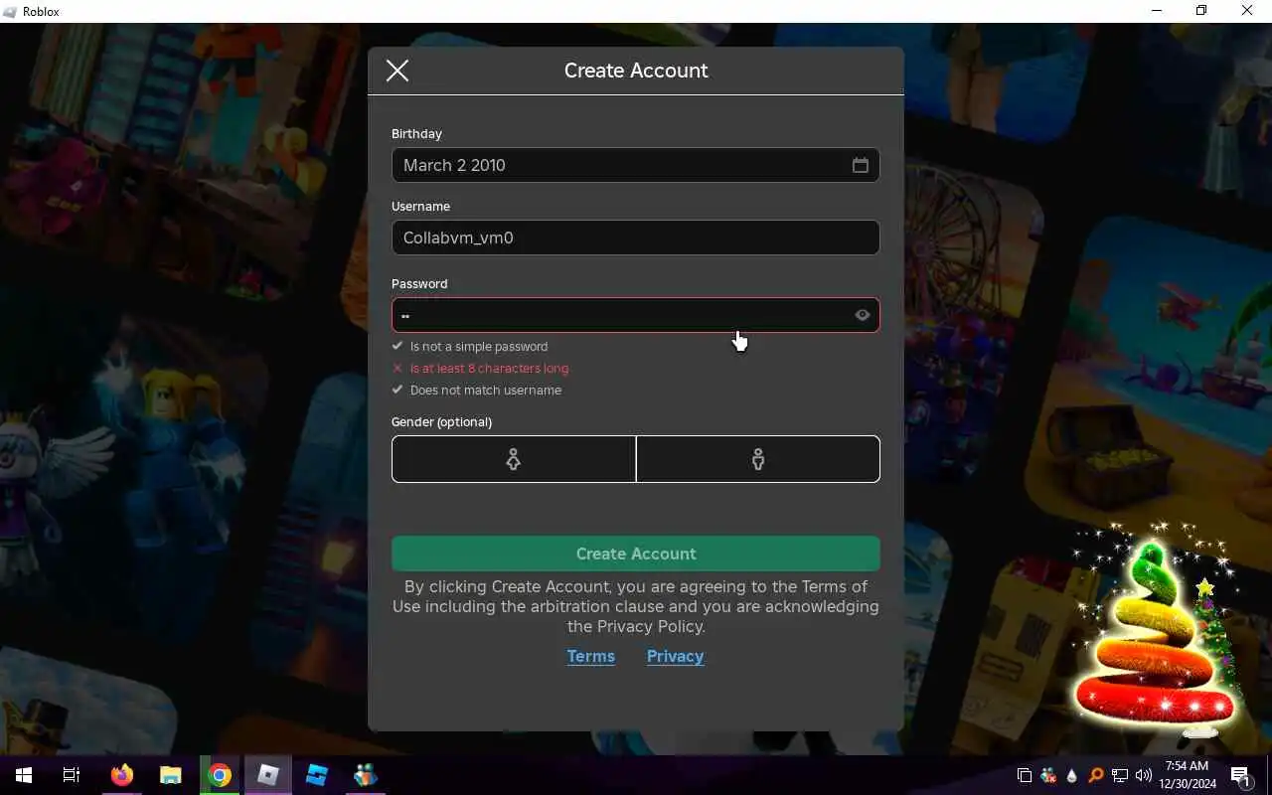Screen dimensions: 1272x795
Task: Close the Create Account dialog with the X
Action: (397, 71)
